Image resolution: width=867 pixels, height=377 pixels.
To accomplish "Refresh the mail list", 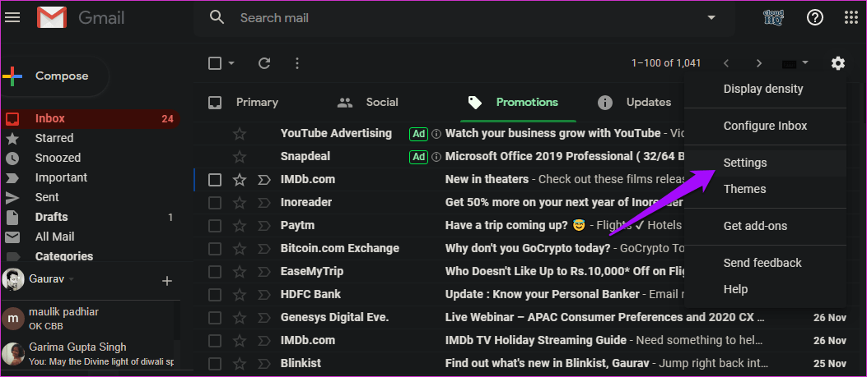I will [264, 63].
